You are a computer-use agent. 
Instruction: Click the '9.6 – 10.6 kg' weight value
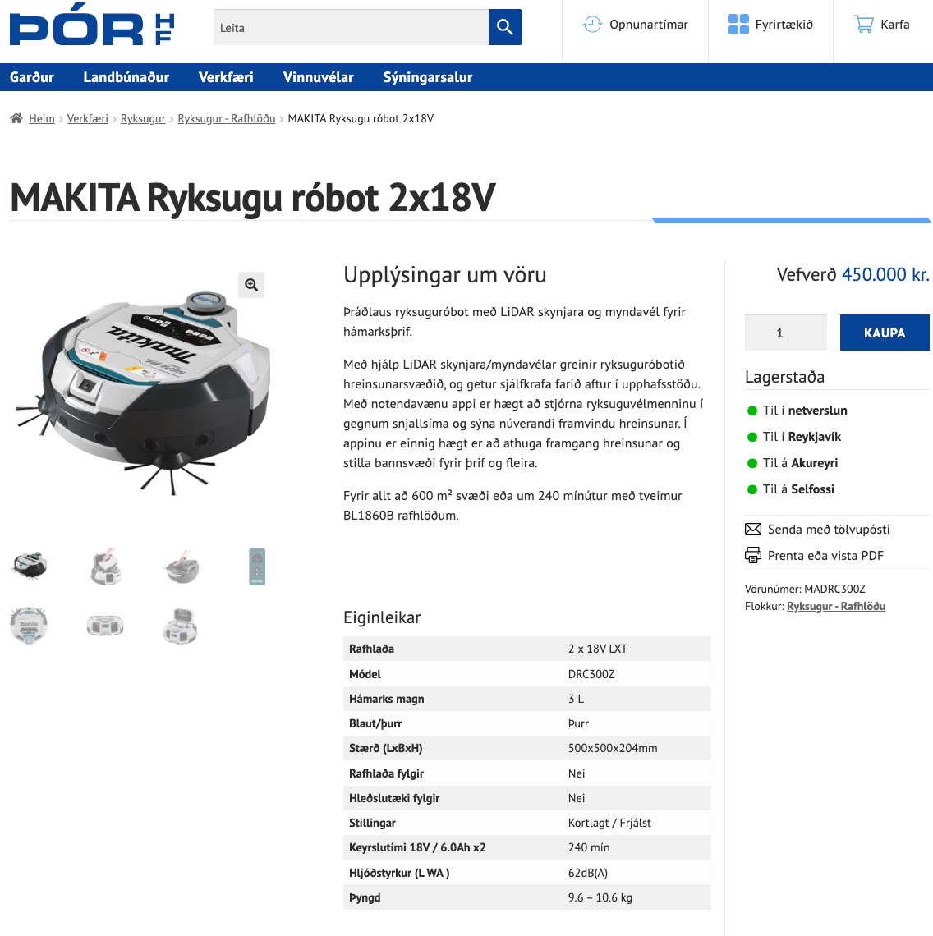click(600, 897)
